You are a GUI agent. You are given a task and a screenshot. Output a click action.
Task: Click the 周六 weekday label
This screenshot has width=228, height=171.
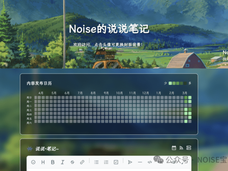coord(29,123)
